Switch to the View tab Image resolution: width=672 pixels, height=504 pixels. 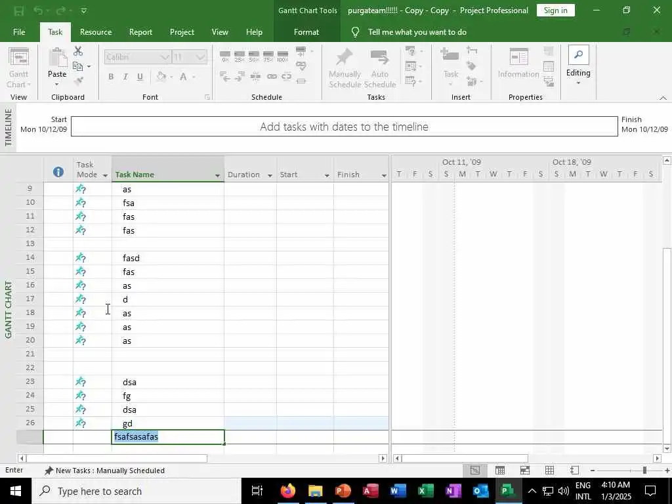(x=220, y=32)
